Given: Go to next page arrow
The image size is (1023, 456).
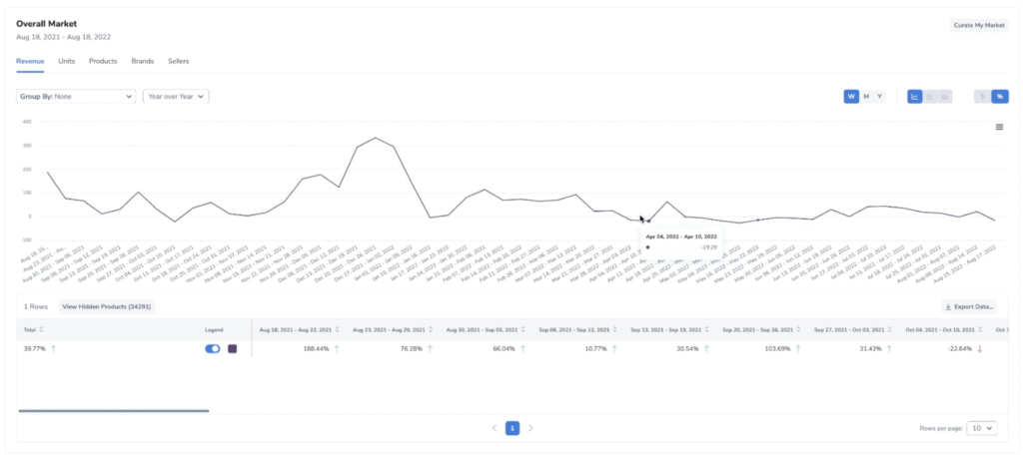Looking at the screenshot, I should coord(530,428).
